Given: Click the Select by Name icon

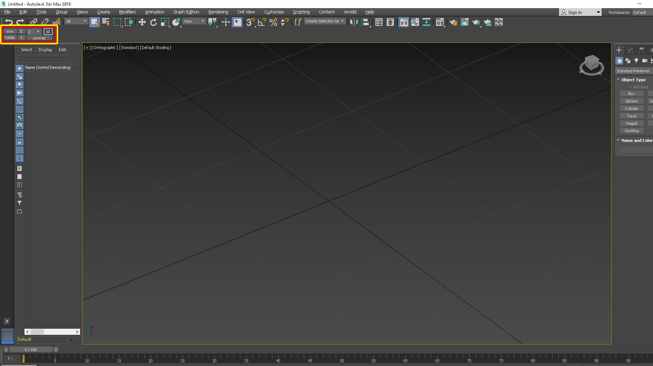Looking at the screenshot, I should 106,22.
